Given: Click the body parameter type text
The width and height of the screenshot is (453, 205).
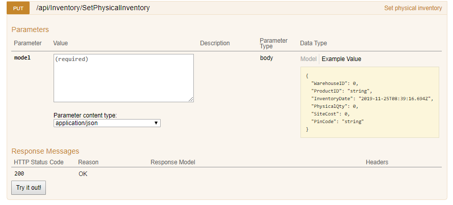Looking at the screenshot, I should (266, 58).
